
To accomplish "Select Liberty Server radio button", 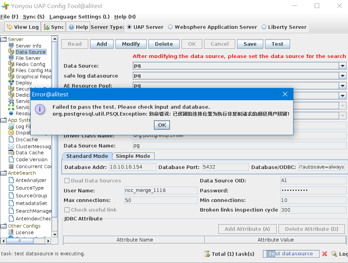I will tap(264, 27).
